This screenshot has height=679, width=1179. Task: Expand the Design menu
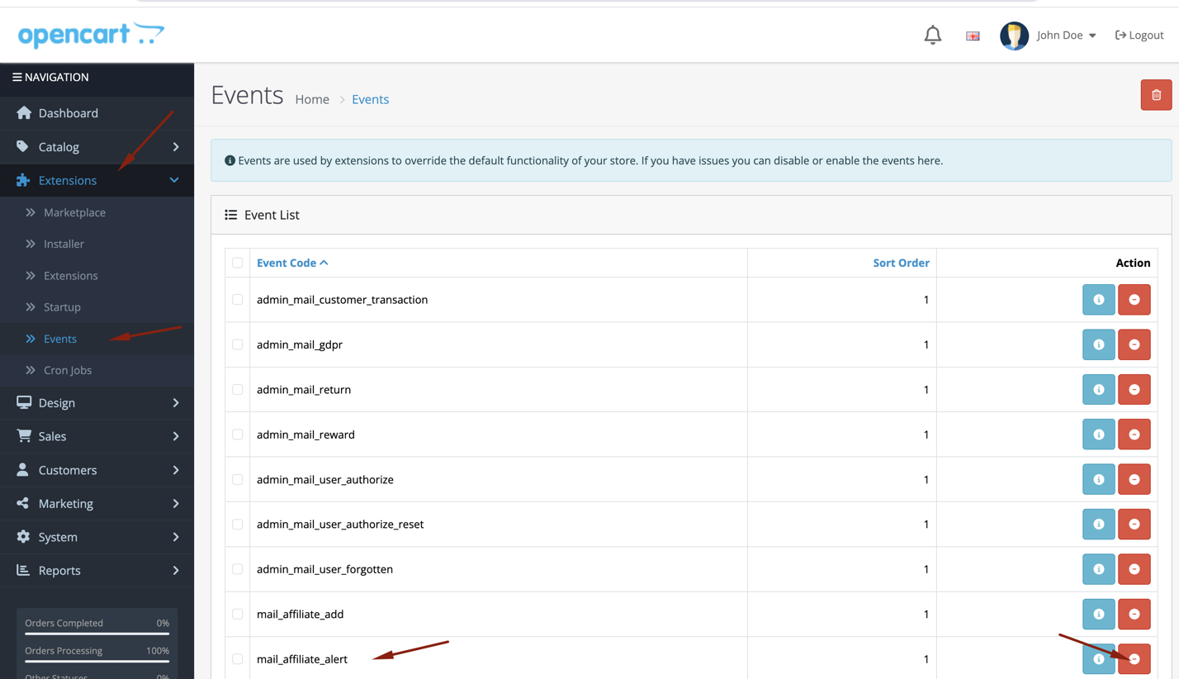click(97, 402)
